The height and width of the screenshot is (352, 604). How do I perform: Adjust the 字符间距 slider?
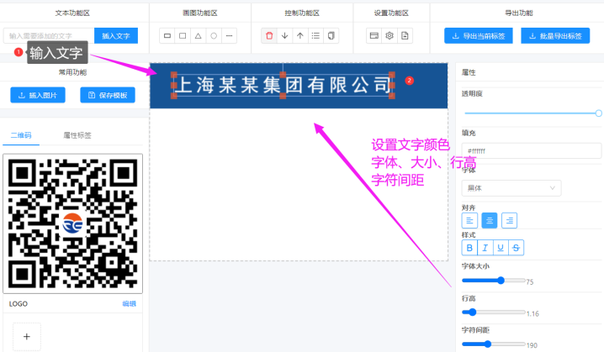point(494,344)
